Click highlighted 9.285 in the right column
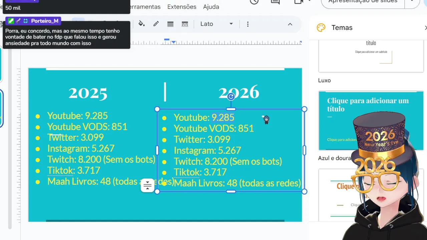This screenshot has height=240, width=427. 223,117
